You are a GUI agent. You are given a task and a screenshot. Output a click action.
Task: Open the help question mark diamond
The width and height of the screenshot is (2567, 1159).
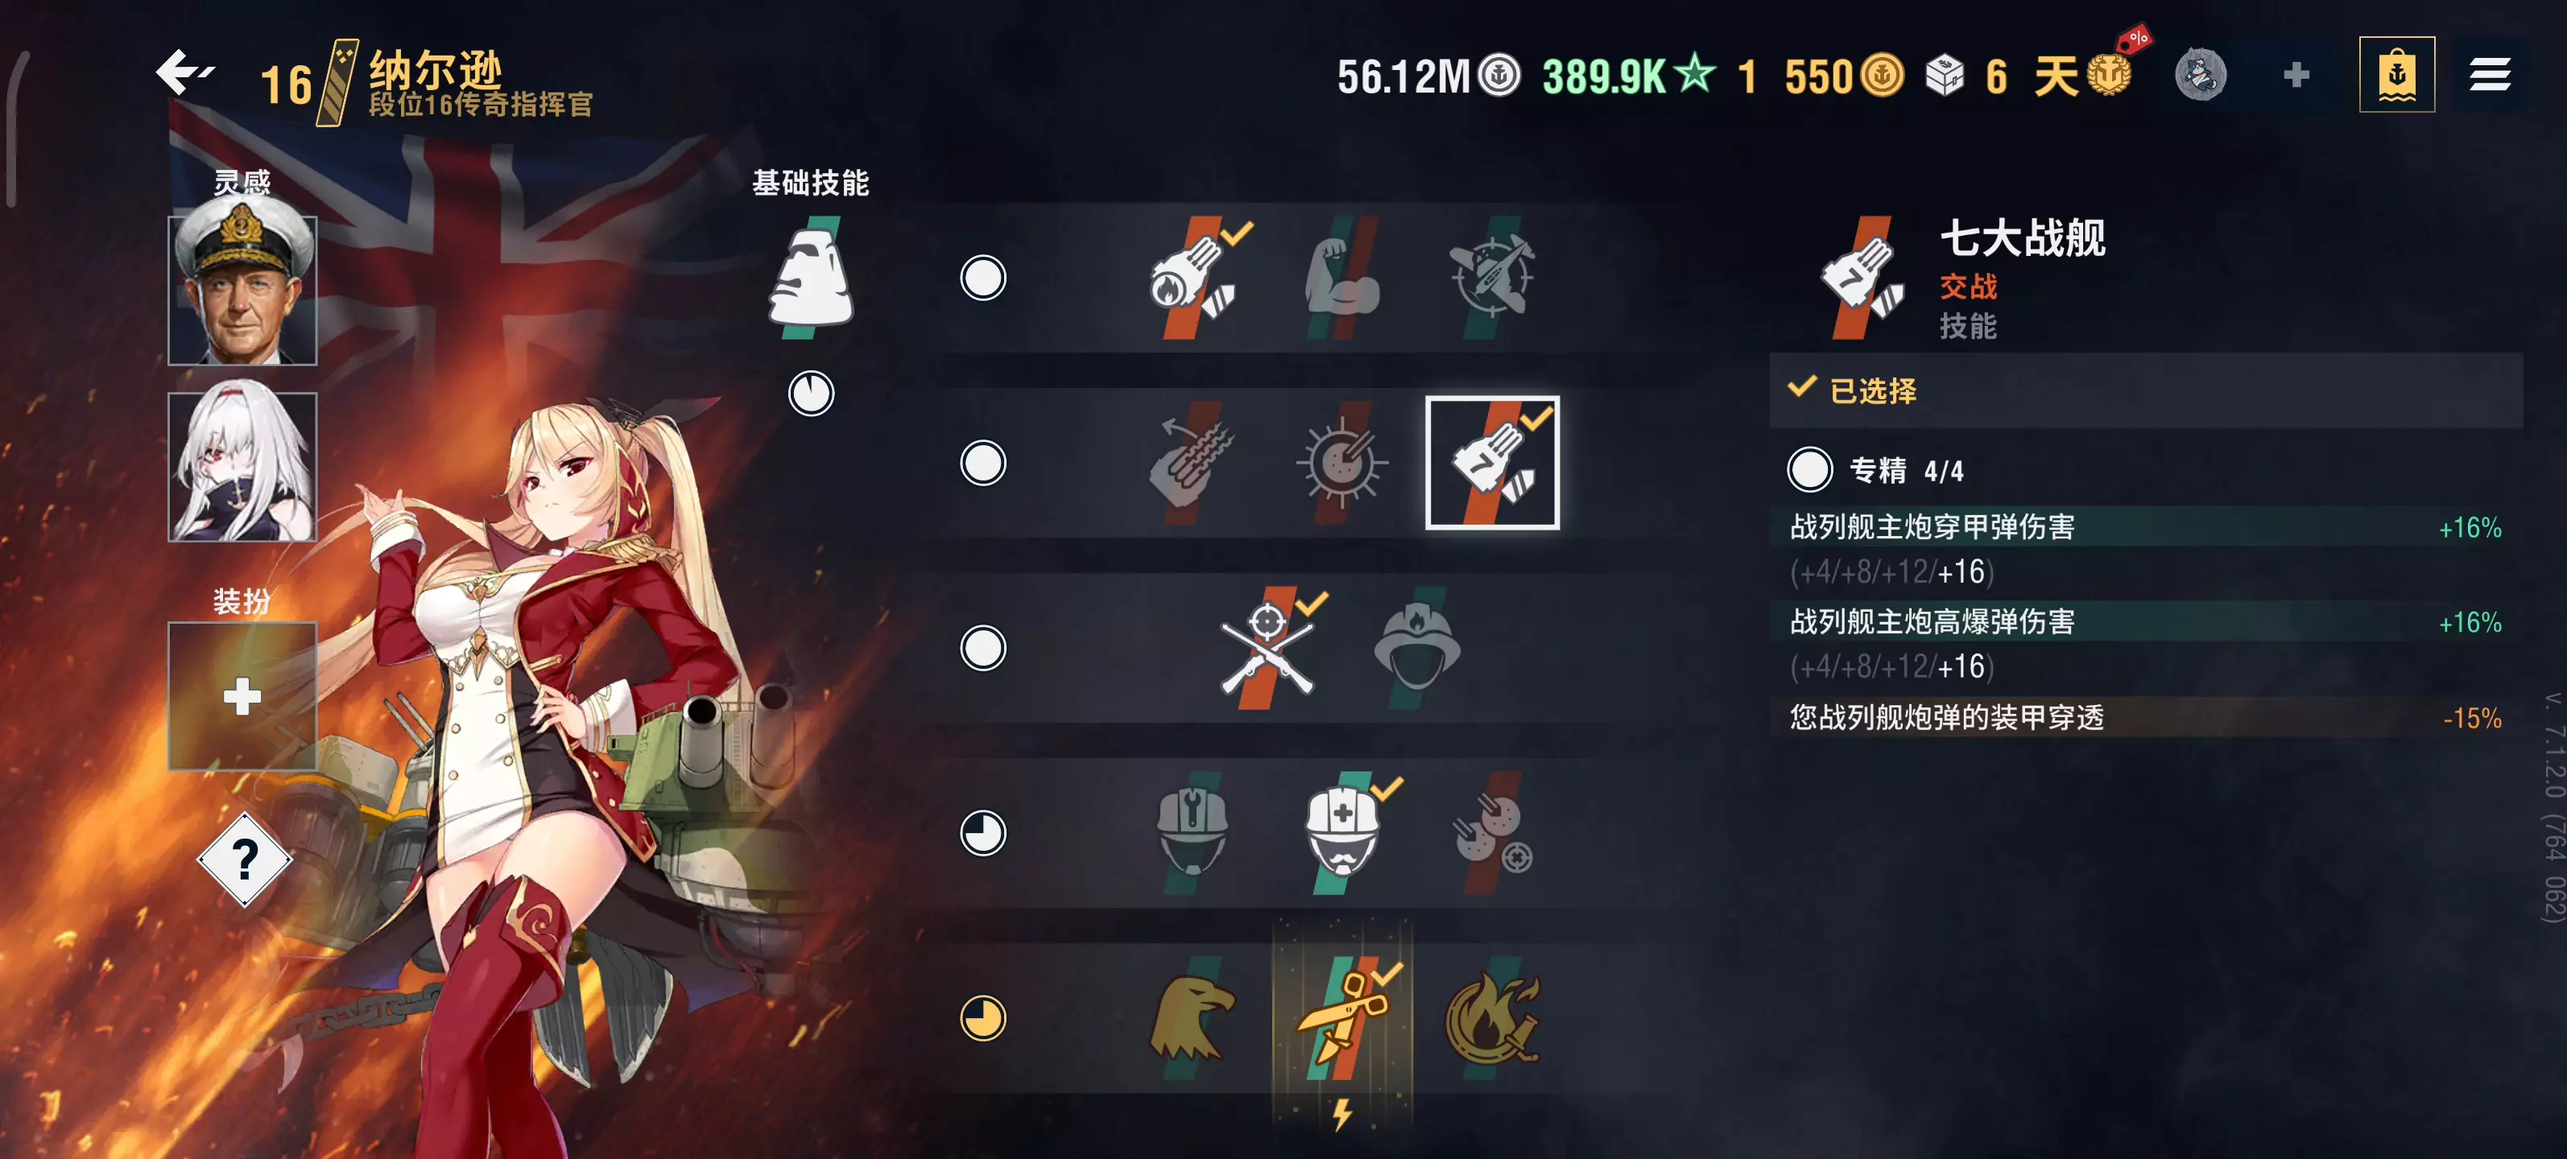244,860
